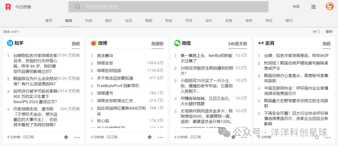The width and height of the screenshot is (338, 146).
Task: Open the user avatar menu
Action: [x=330, y=6]
